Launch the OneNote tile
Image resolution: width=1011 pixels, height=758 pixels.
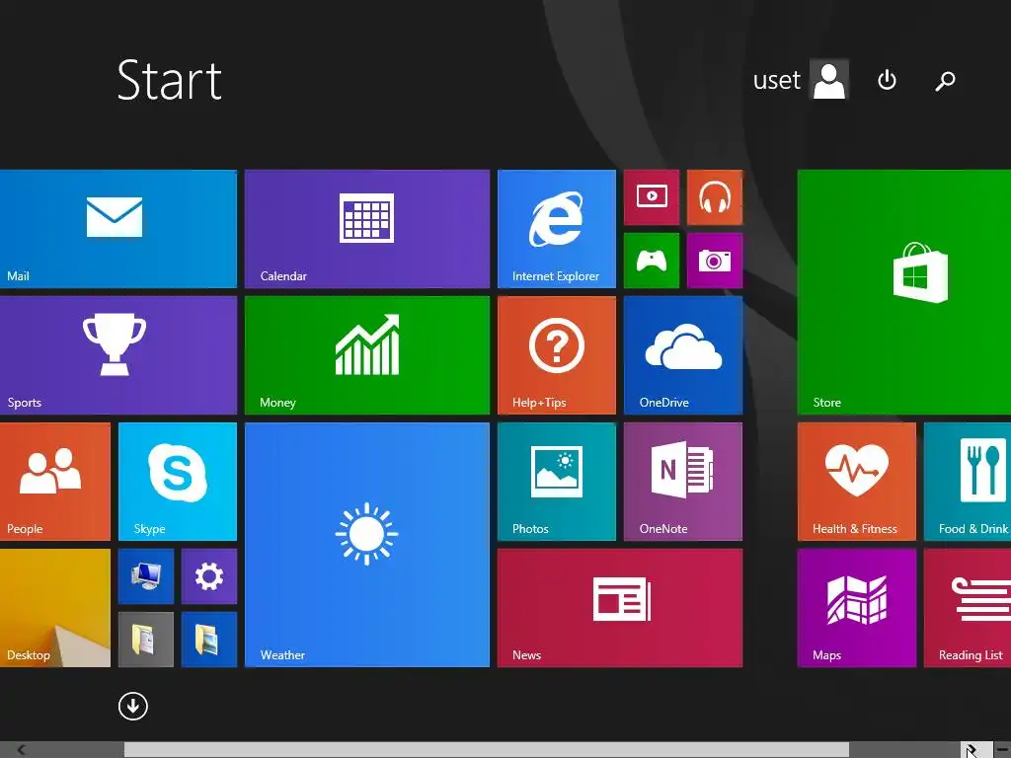pos(683,482)
